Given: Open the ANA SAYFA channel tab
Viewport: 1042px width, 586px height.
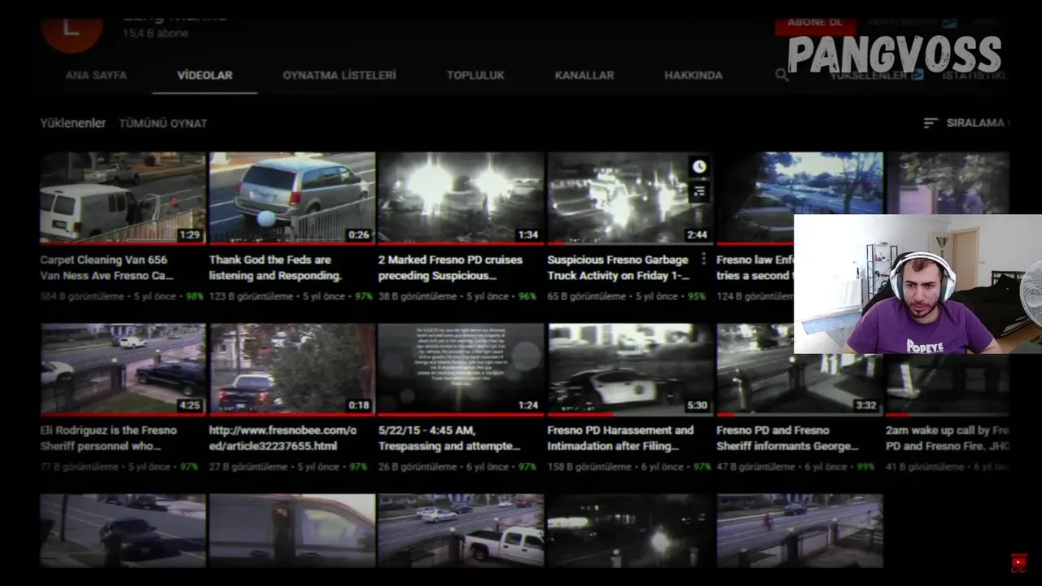Looking at the screenshot, I should pyautogui.click(x=96, y=75).
